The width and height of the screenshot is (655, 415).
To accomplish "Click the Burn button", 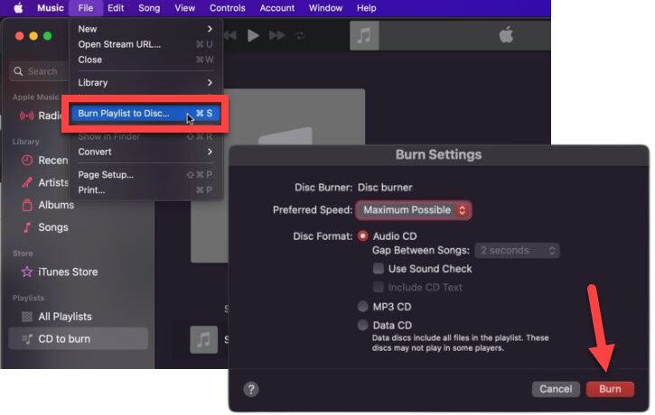I will click(x=610, y=389).
